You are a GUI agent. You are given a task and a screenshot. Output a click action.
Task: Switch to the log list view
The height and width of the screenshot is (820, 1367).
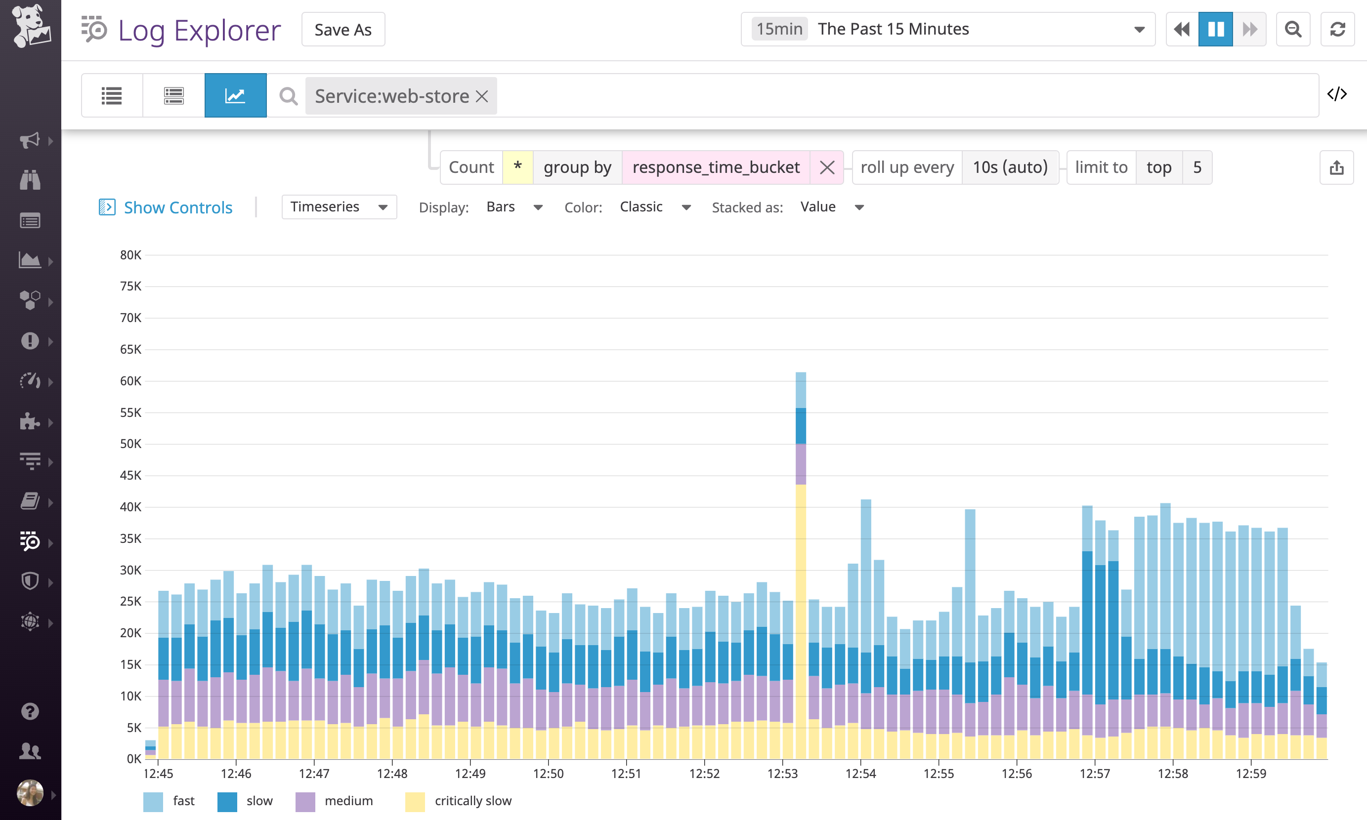click(112, 95)
